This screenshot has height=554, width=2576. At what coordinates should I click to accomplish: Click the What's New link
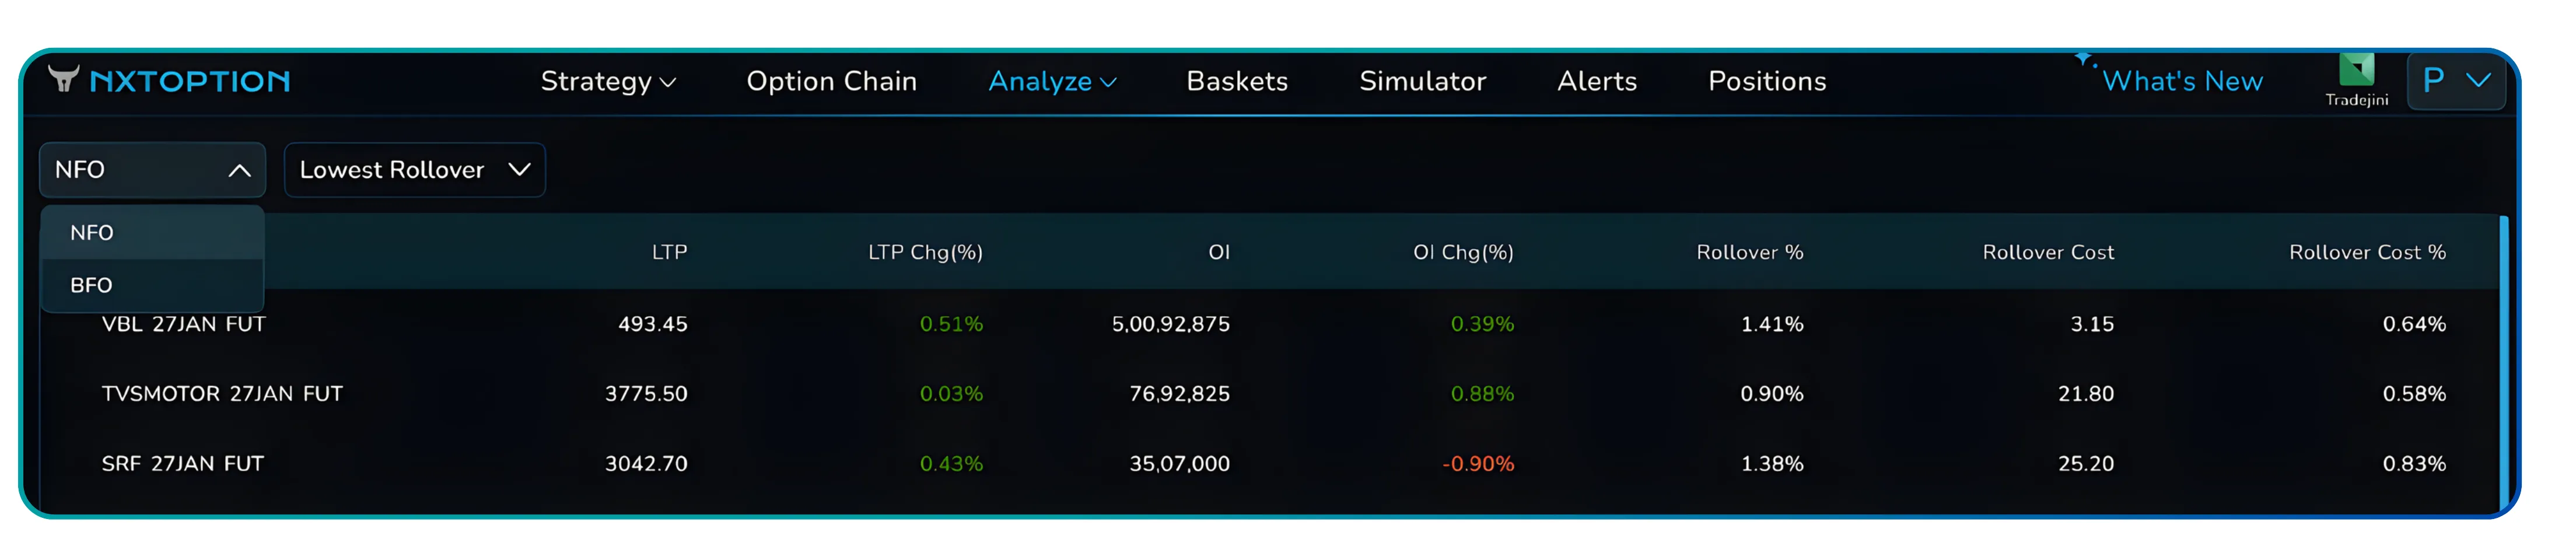pyautogui.click(x=2183, y=81)
